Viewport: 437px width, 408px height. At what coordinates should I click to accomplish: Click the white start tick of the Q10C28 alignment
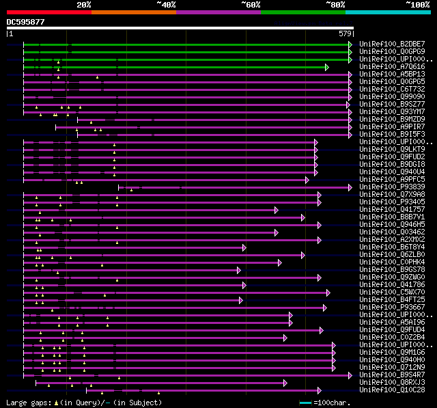point(87,391)
